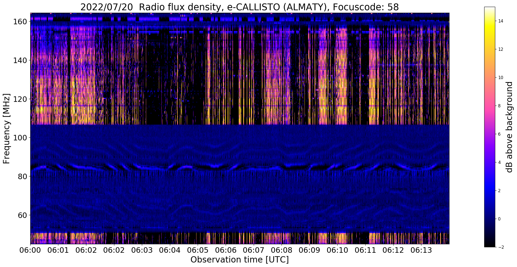Click the 'dB above background' colorbar label
Viewport: 517px width, 267px height.
[x=509, y=127]
